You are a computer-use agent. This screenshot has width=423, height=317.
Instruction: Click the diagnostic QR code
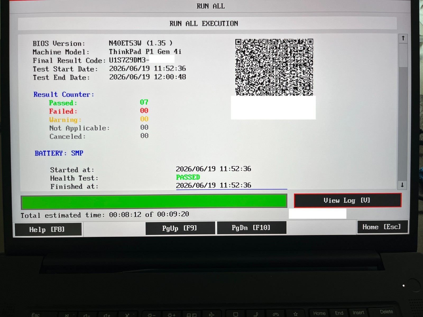(x=274, y=67)
